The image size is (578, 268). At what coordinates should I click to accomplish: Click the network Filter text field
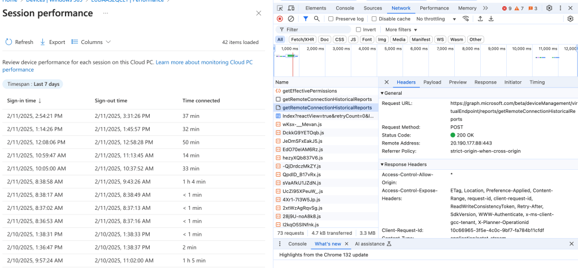(x=316, y=29)
